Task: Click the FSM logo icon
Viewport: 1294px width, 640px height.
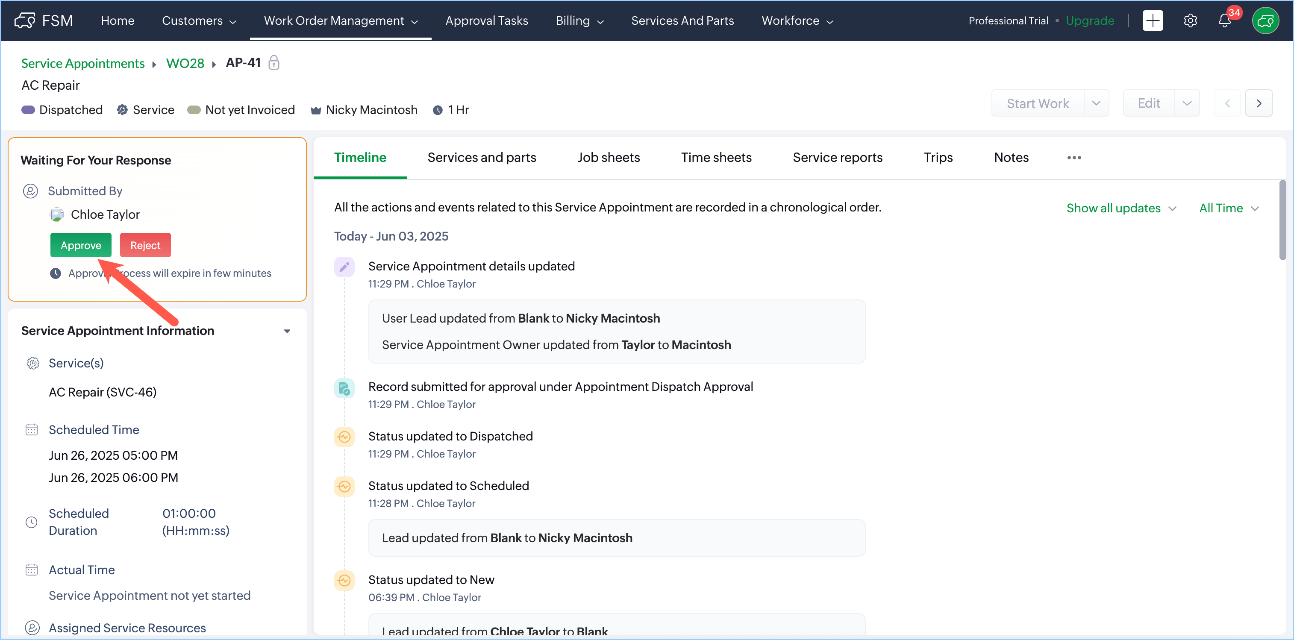Action: point(25,21)
